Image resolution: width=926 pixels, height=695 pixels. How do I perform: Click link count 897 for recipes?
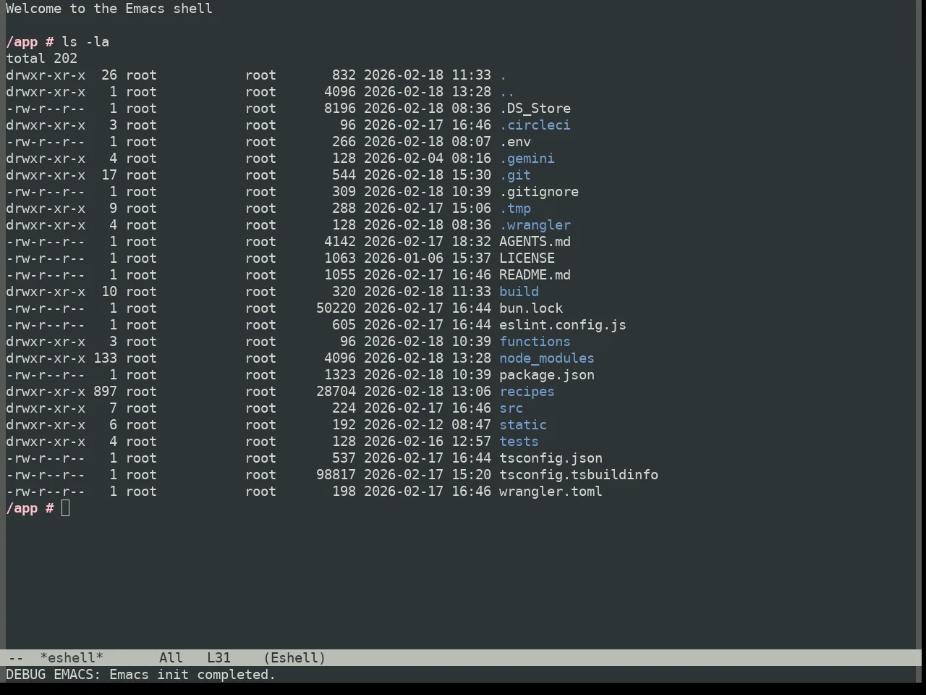coord(106,392)
